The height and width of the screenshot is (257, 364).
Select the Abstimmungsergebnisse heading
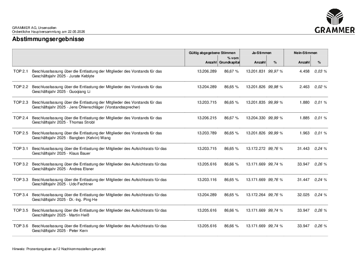[x=48, y=39]
